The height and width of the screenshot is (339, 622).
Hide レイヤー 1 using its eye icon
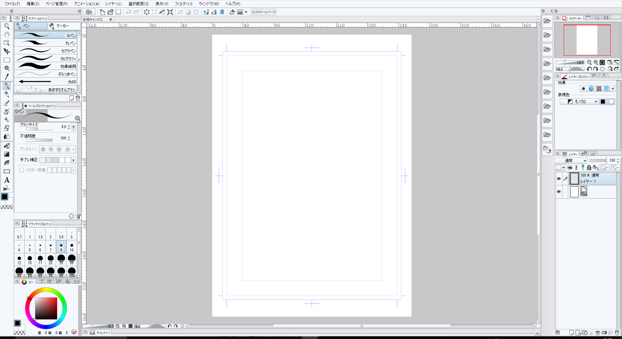click(559, 179)
